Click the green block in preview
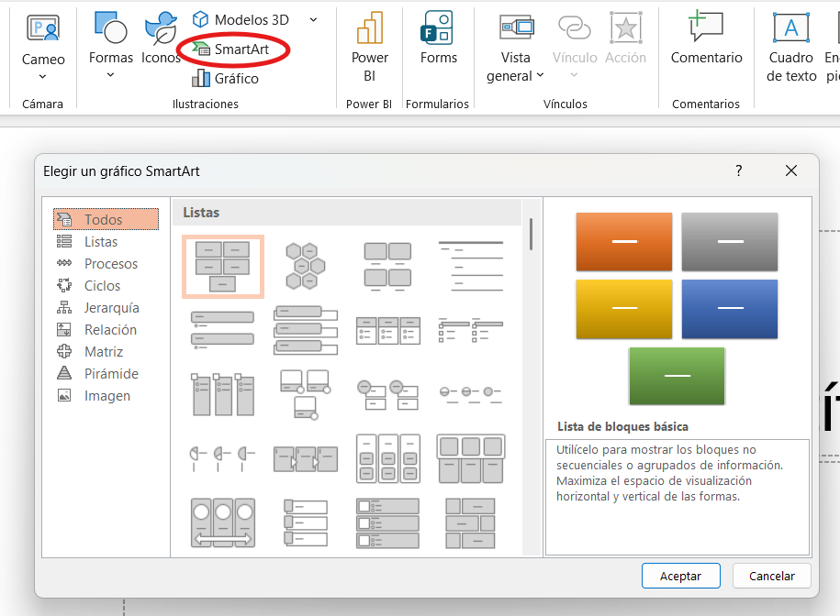The width and height of the screenshot is (840, 616). click(678, 376)
